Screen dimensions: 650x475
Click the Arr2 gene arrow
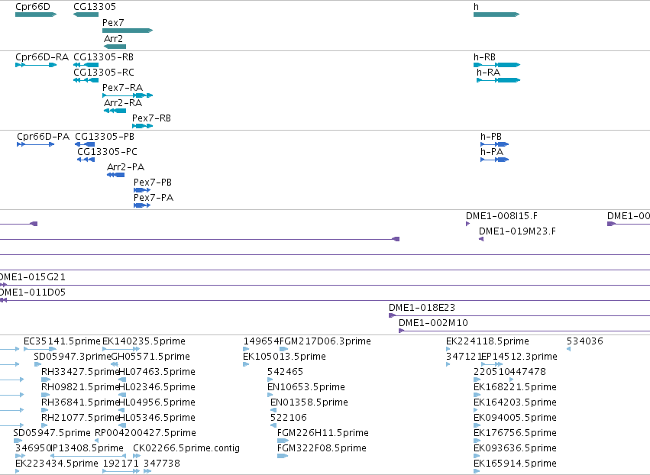click(x=115, y=47)
